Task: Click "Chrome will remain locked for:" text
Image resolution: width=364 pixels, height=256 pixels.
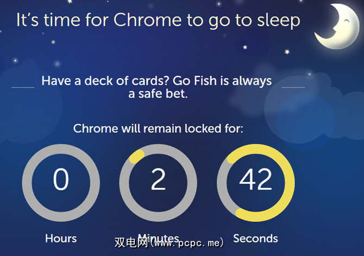Action: (x=158, y=129)
